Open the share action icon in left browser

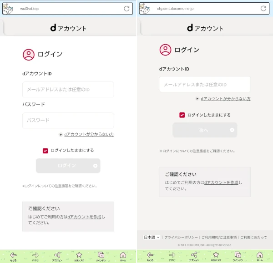[x=57, y=255]
